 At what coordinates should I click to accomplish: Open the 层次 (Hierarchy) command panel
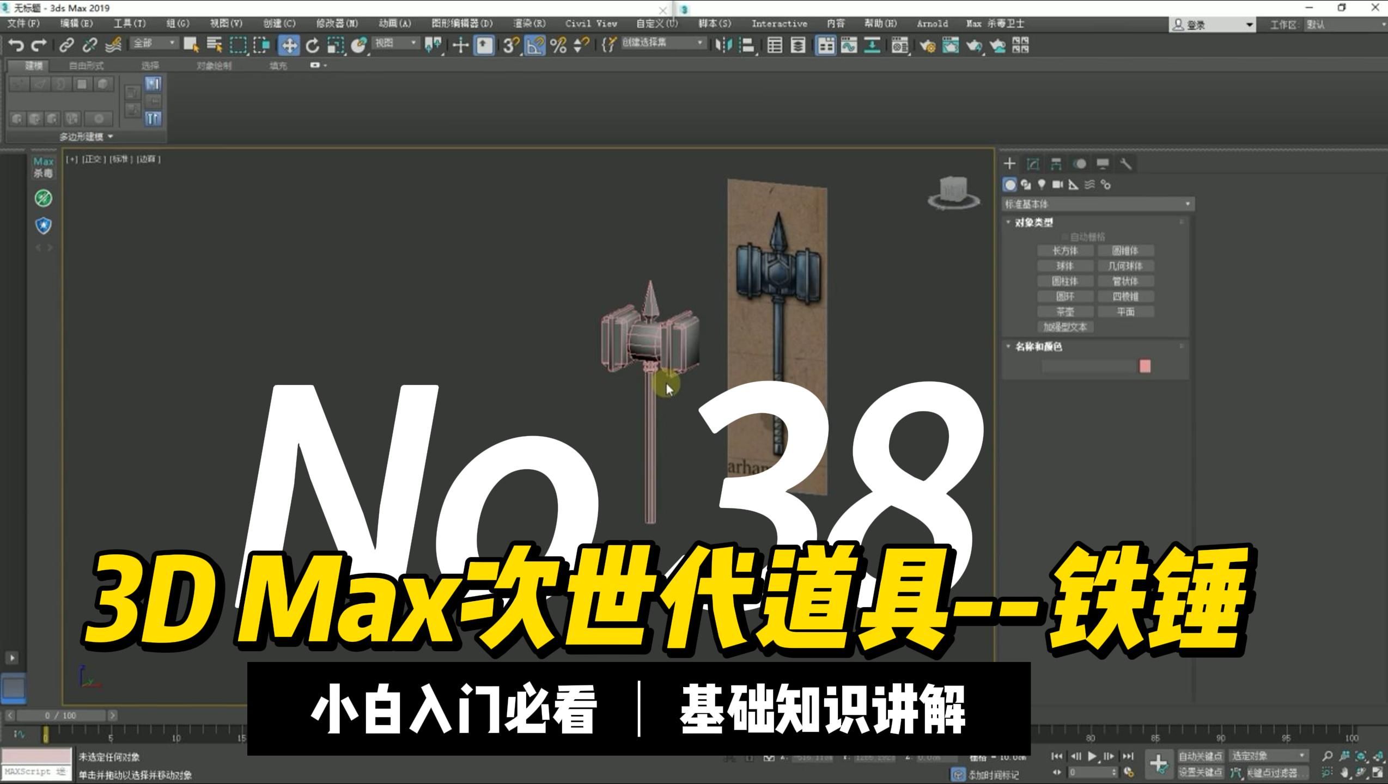[x=1056, y=163]
